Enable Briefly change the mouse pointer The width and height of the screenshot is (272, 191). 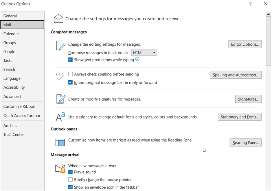click(70, 179)
